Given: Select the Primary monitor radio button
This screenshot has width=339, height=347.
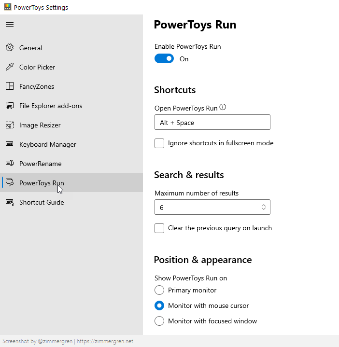Looking at the screenshot, I should coord(159,290).
